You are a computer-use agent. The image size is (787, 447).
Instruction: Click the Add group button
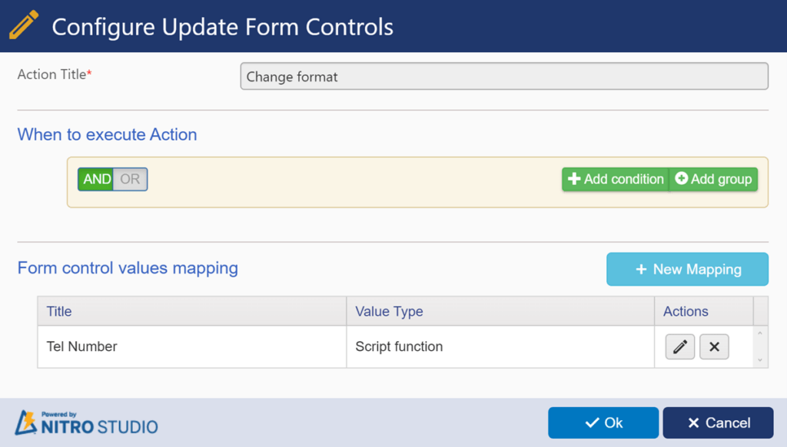(713, 179)
